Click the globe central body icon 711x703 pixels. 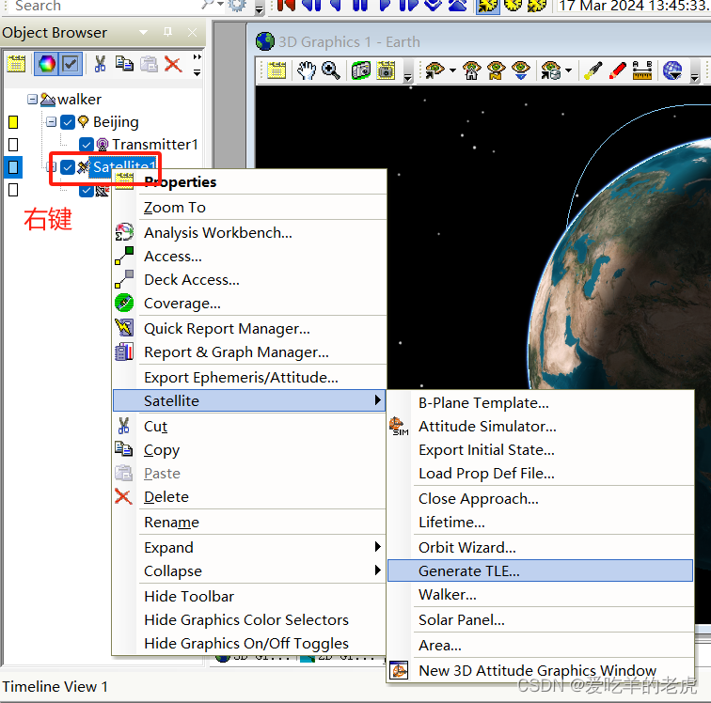pyautogui.click(x=672, y=70)
